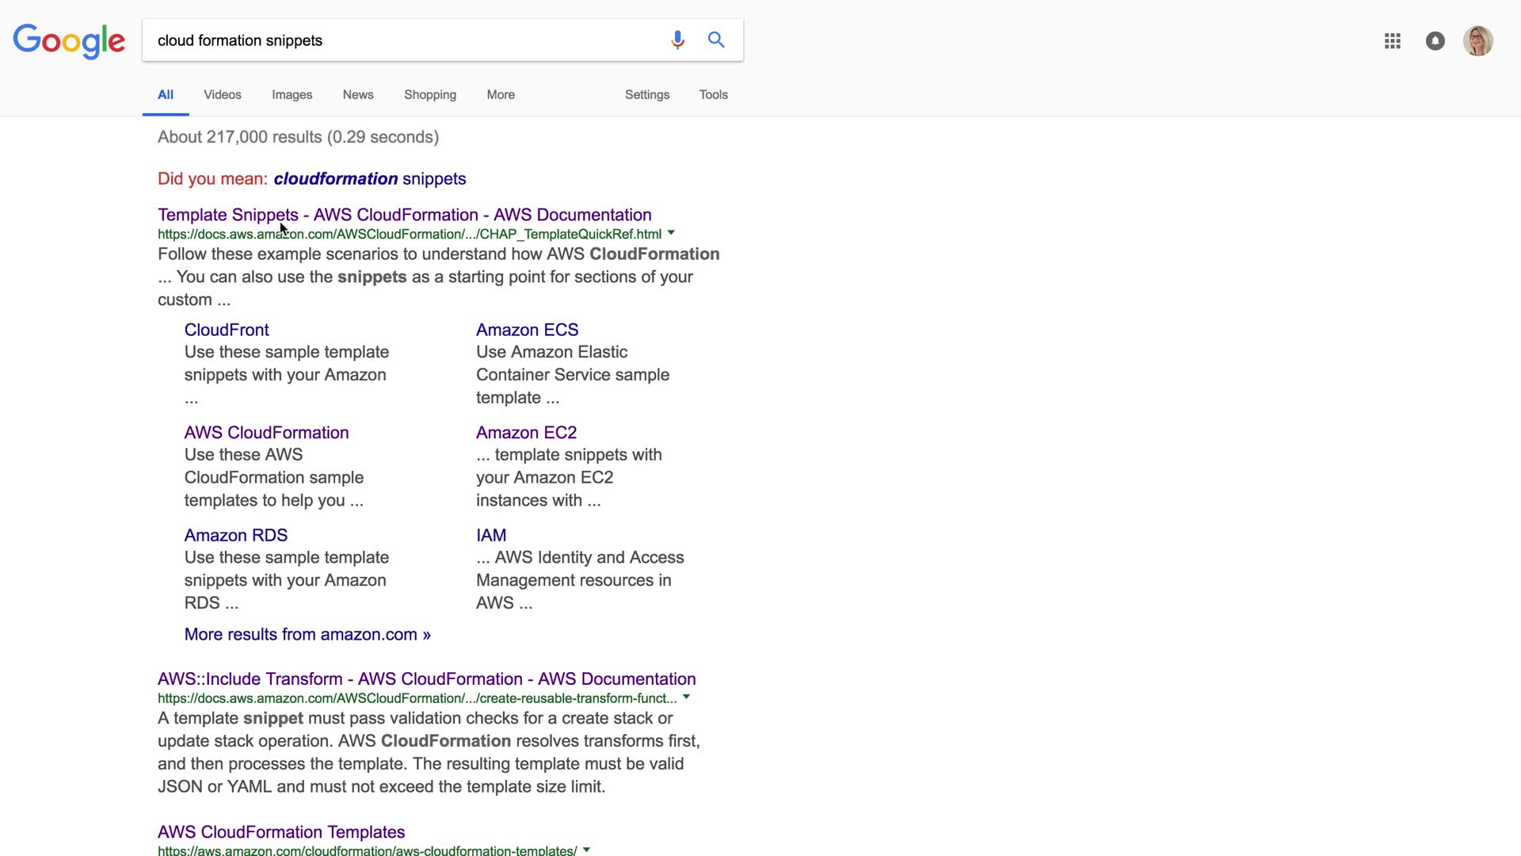Open the Google apps grid
Viewport: 1521px width, 856px height.
click(x=1393, y=41)
